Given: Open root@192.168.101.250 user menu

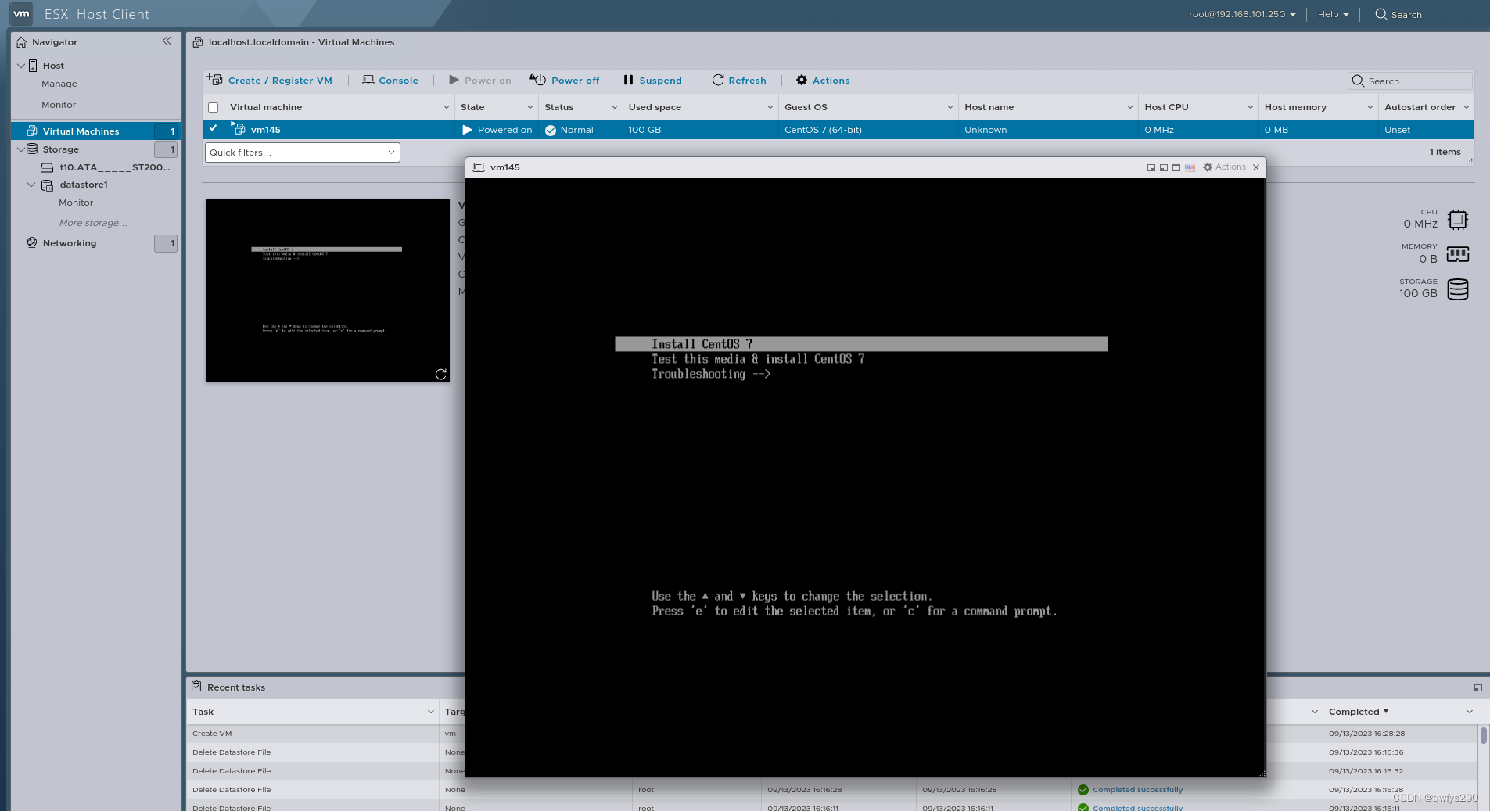Looking at the screenshot, I should pos(1242,14).
